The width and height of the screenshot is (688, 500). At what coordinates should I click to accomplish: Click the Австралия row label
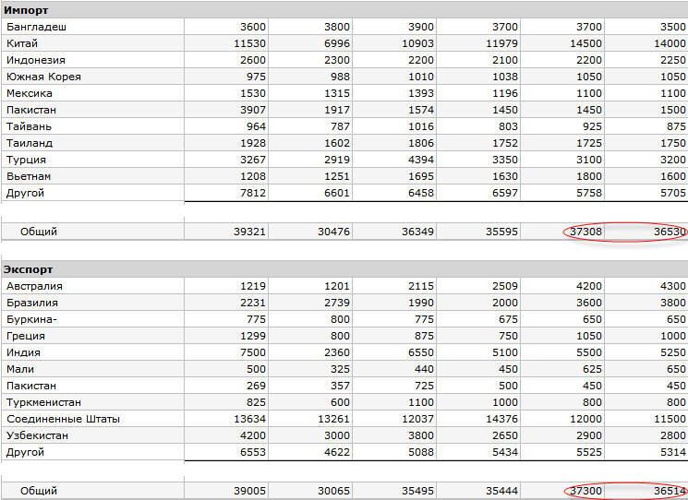coord(34,286)
